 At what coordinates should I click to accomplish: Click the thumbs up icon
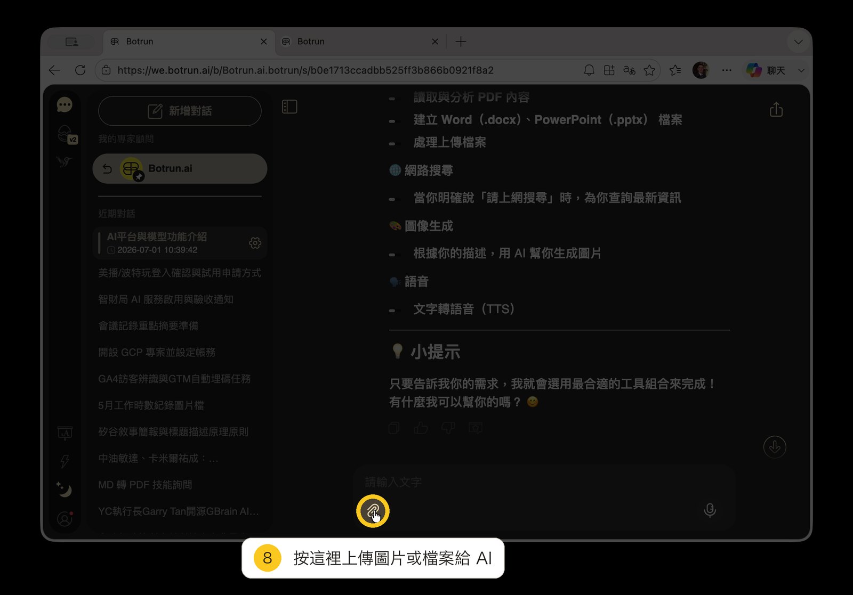click(421, 428)
